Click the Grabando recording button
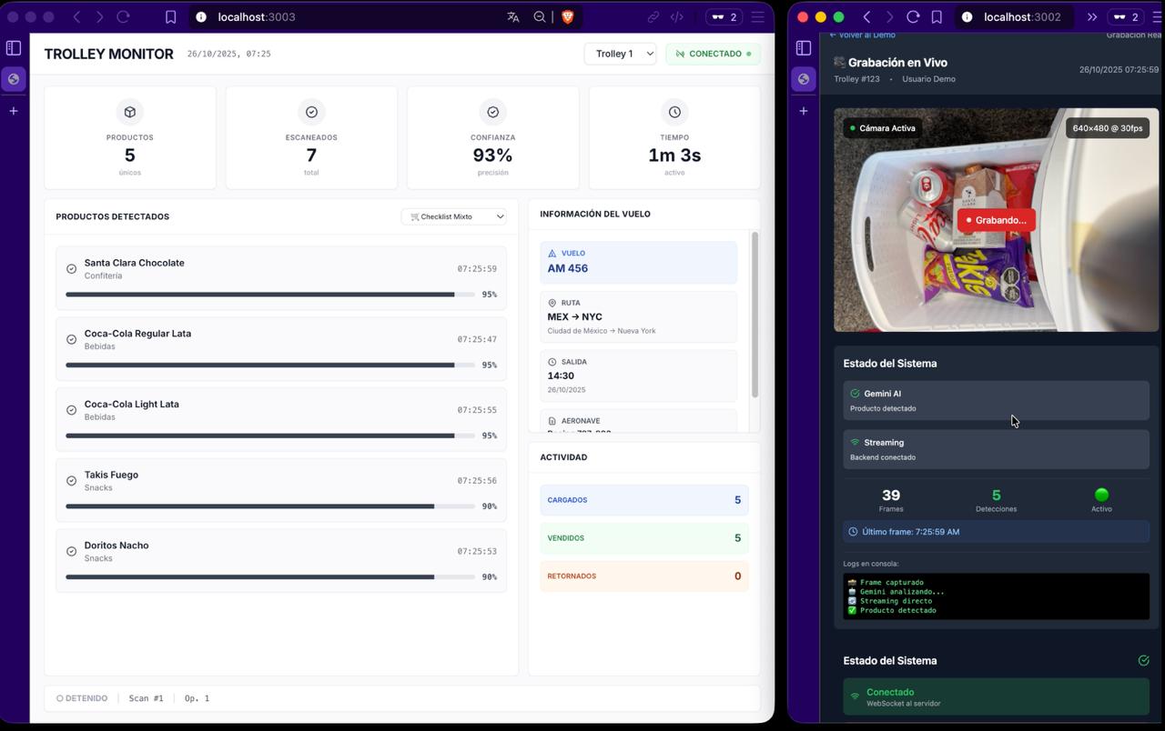Viewport: 1165px width, 731px height. click(996, 220)
